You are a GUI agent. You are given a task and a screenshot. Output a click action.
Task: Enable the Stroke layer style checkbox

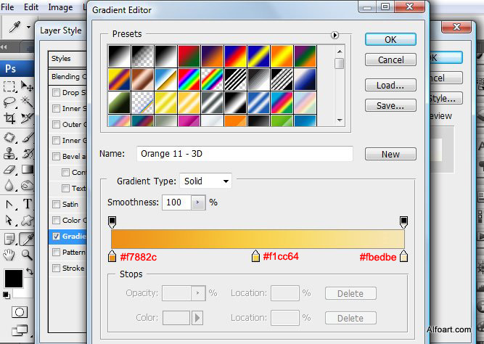[x=56, y=268]
